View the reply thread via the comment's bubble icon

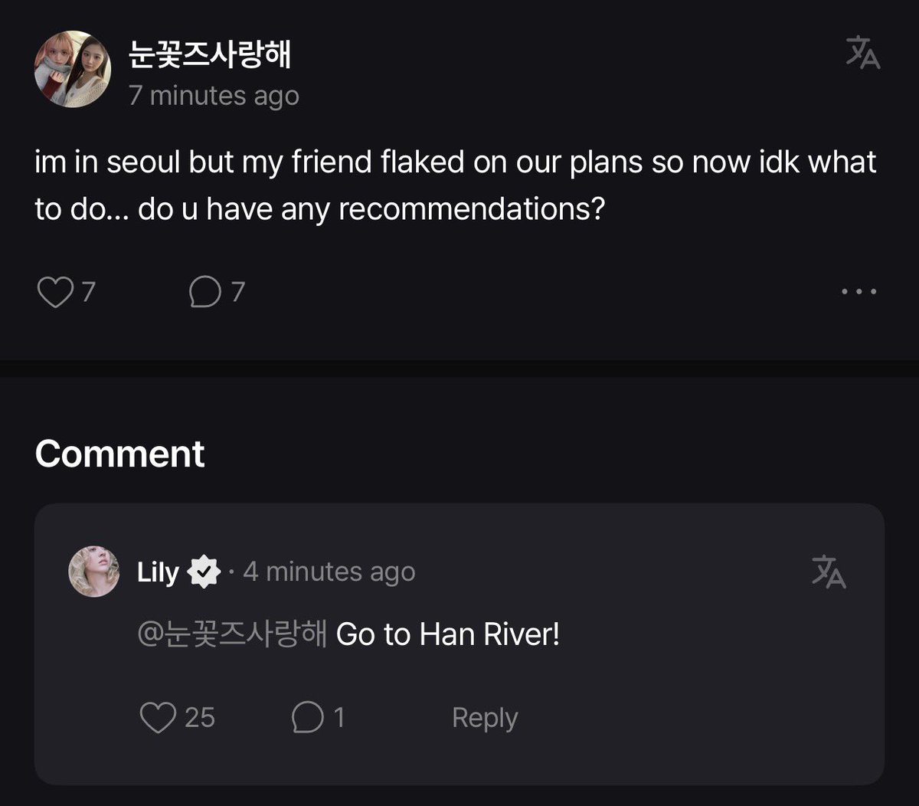tap(307, 718)
